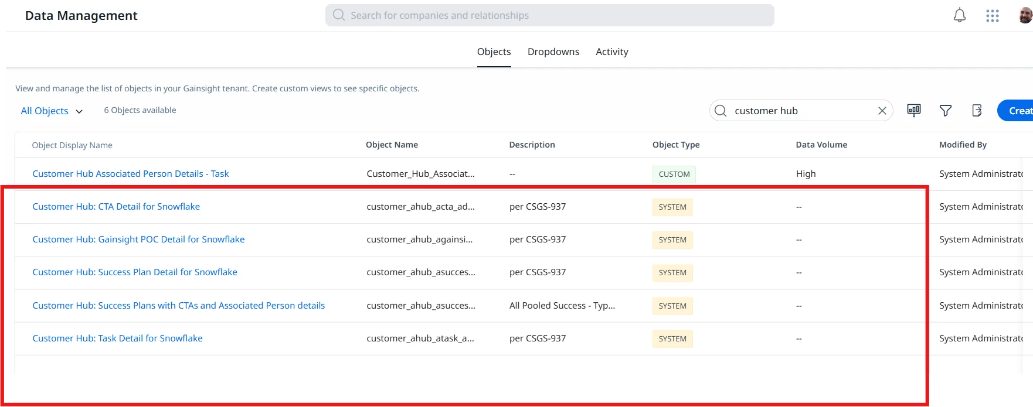Select object name customer_ahub_acta_ad...
This screenshot has height=407, width=1033.
click(420, 207)
